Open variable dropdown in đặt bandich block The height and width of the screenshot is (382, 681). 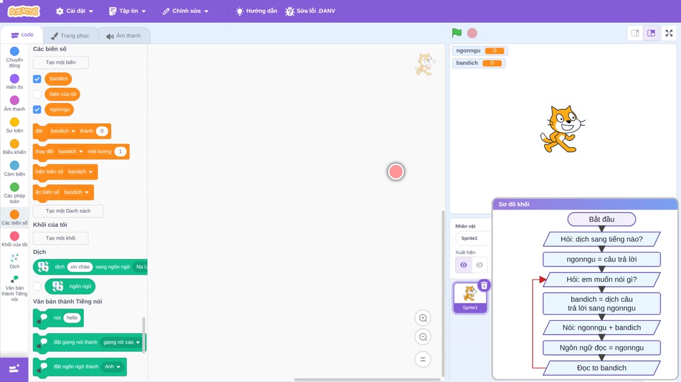coord(63,131)
